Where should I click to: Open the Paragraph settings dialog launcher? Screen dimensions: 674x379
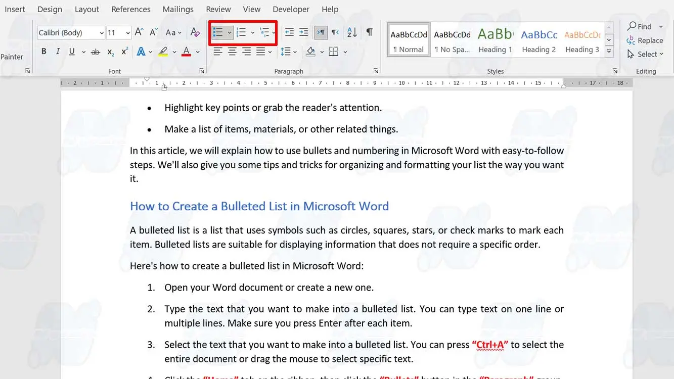pyautogui.click(x=376, y=71)
